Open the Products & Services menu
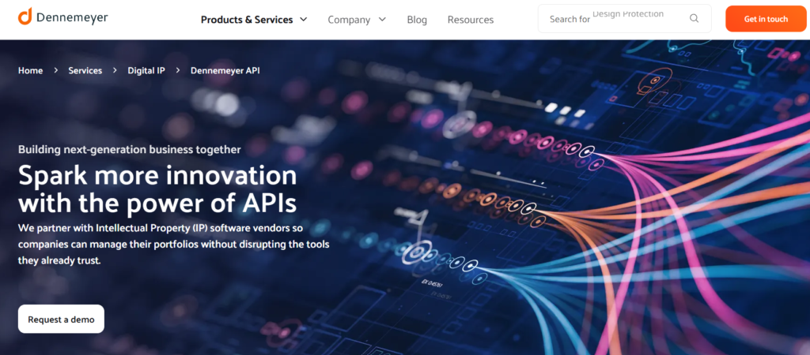Viewport: 810px width, 355px height. click(x=247, y=20)
